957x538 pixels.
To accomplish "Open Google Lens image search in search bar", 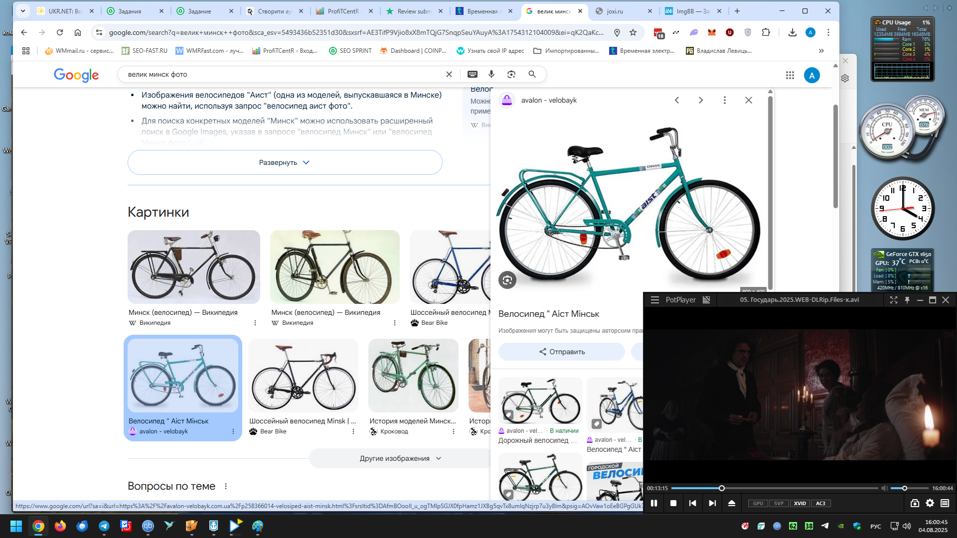I will pos(511,74).
